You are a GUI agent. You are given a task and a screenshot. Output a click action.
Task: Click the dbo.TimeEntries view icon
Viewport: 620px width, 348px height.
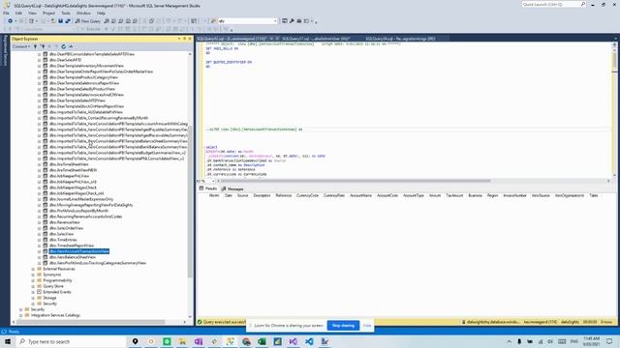point(46,240)
